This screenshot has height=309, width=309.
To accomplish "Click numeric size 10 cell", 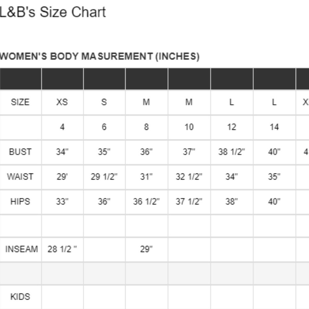I will (x=189, y=127).
